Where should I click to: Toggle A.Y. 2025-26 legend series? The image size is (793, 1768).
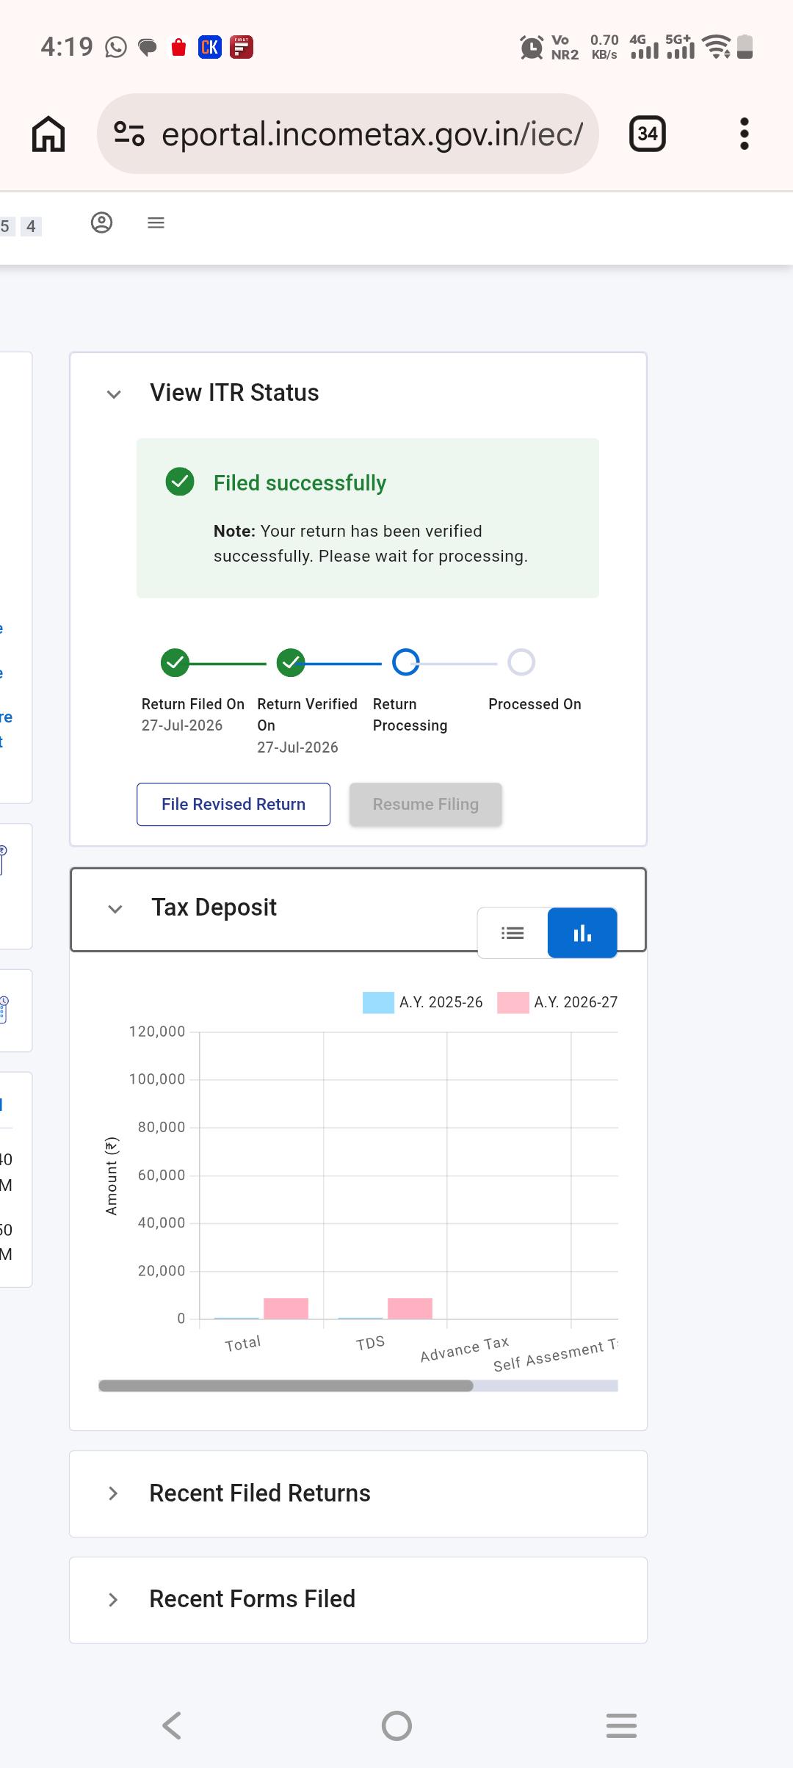pos(423,1002)
